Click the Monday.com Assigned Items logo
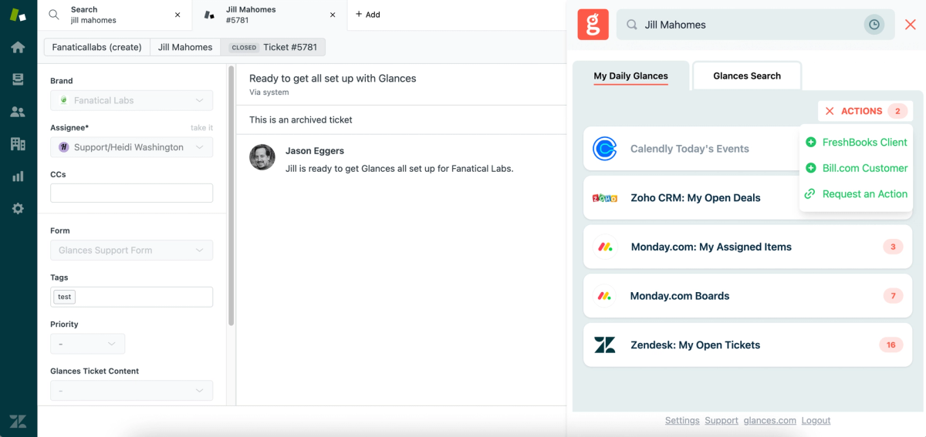The height and width of the screenshot is (437, 926). 605,247
